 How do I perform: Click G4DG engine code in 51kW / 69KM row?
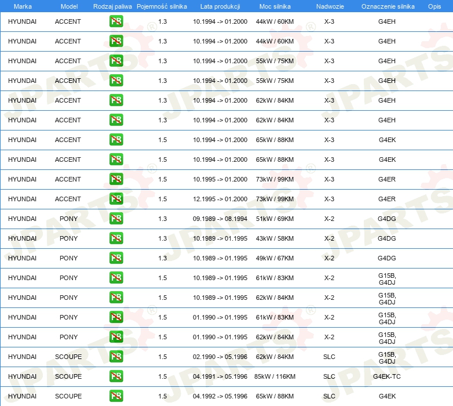(x=387, y=219)
